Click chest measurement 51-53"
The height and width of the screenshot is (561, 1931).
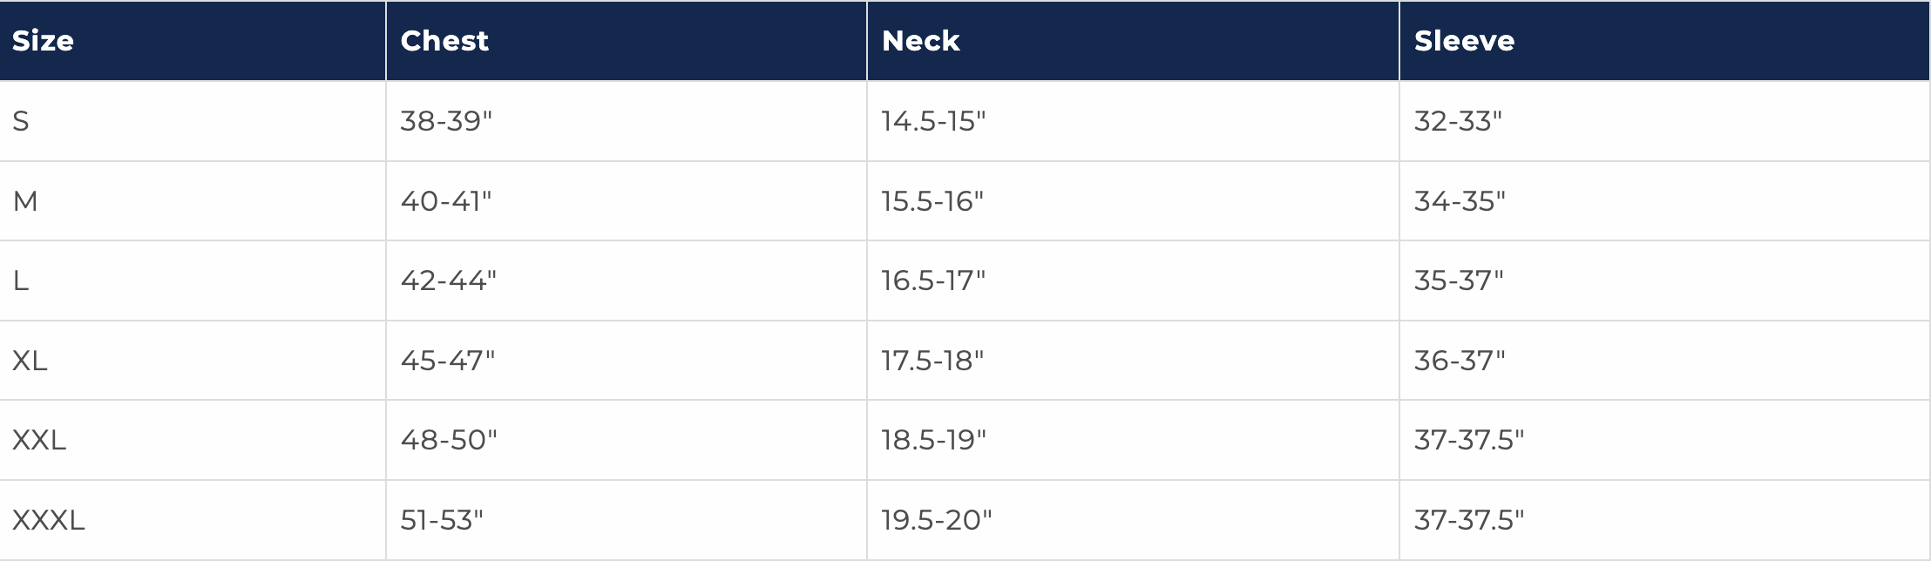tap(442, 520)
